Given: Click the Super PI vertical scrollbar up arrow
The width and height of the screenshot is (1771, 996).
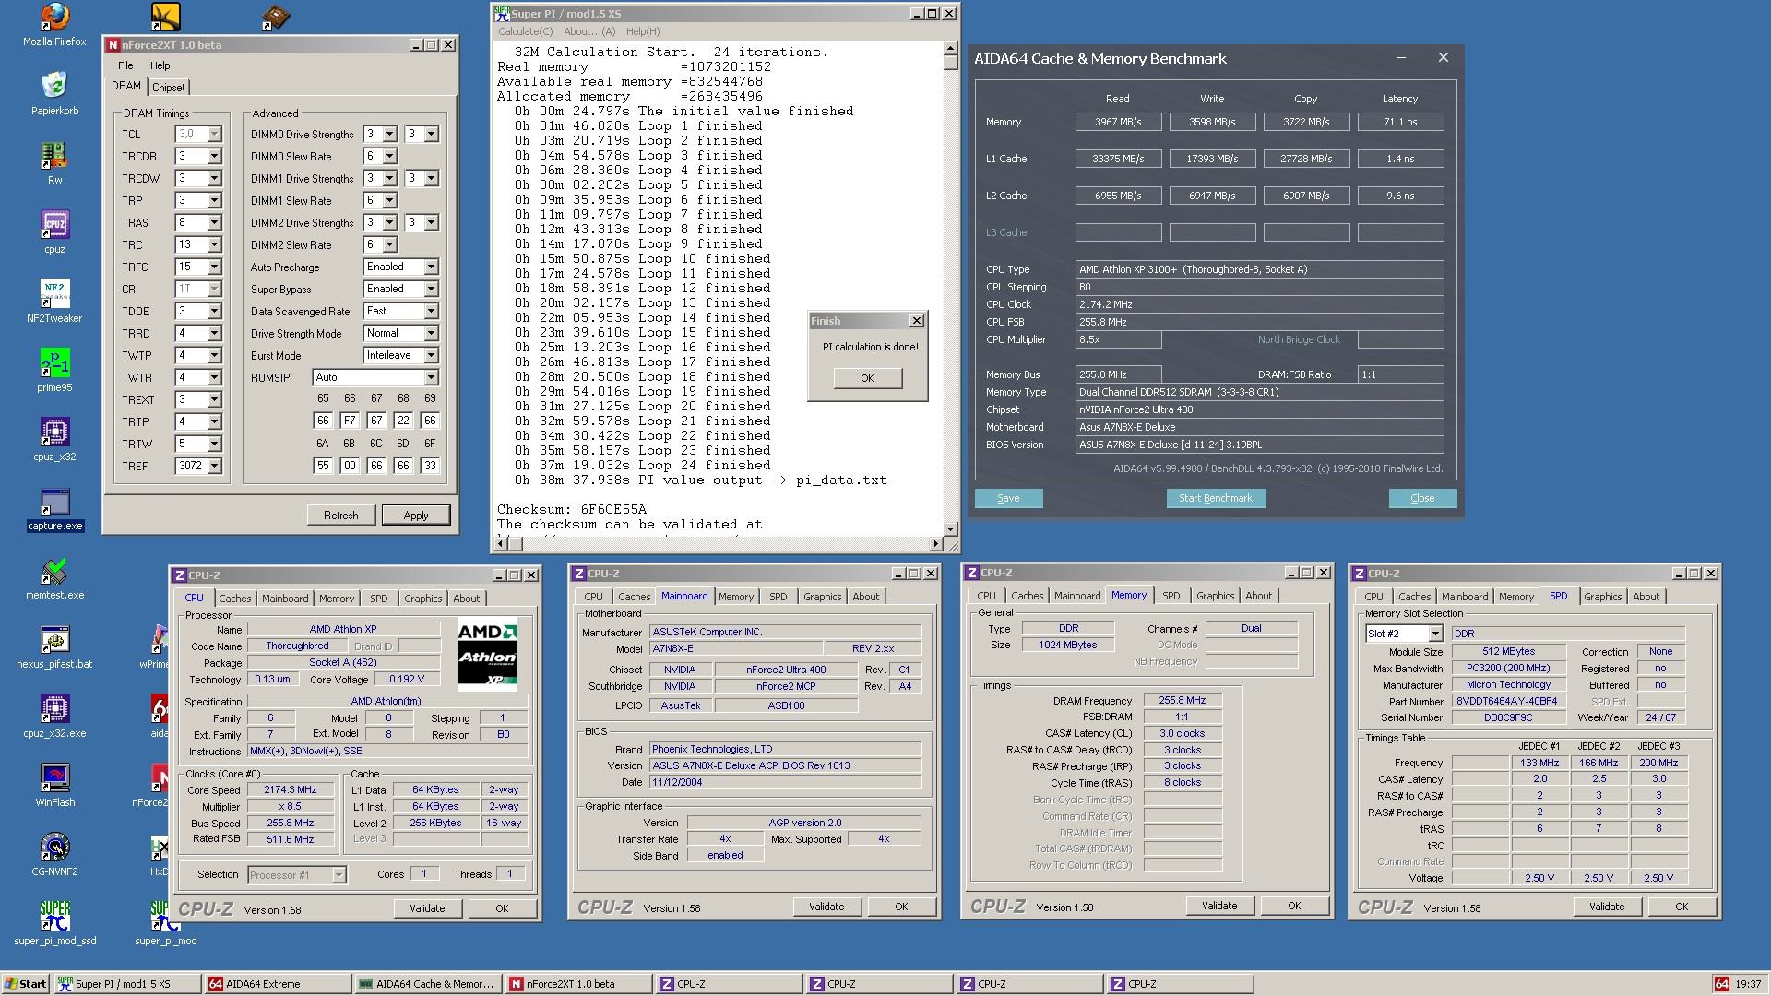Looking at the screenshot, I should pyautogui.click(x=951, y=48).
